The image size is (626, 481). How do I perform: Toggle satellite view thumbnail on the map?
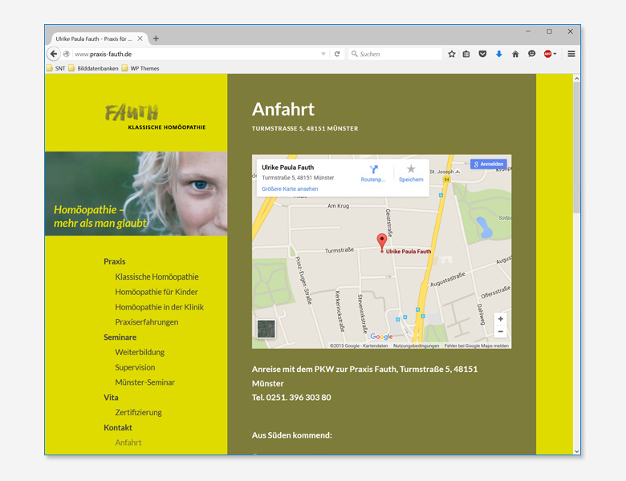pos(266,329)
